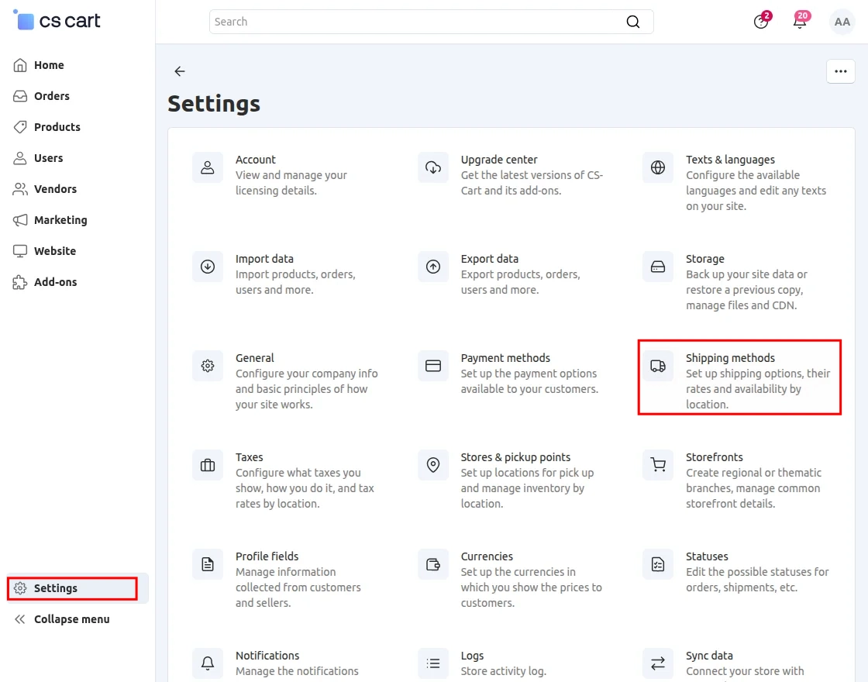
Task: Click the Logs list icon
Action: (433, 663)
